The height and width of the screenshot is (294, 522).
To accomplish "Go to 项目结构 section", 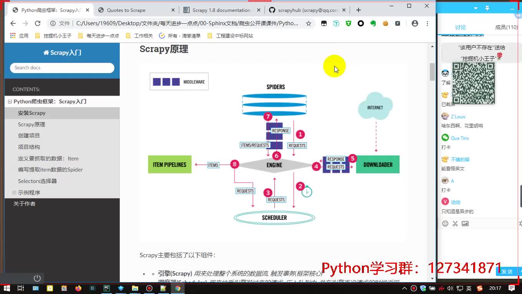I will tap(62, 147).
